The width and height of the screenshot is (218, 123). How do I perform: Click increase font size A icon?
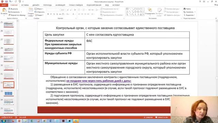coord(68,10)
